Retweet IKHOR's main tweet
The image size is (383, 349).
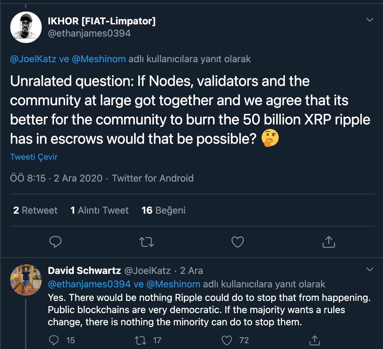point(147,242)
